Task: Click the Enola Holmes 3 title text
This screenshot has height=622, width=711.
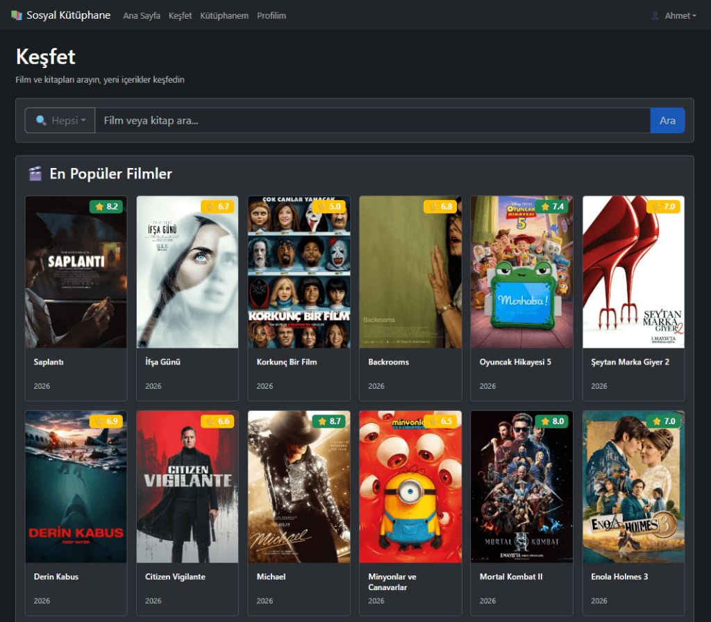Action: 619,577
